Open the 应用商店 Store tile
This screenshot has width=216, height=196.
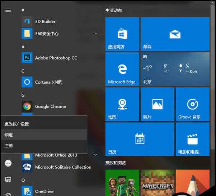122,34
